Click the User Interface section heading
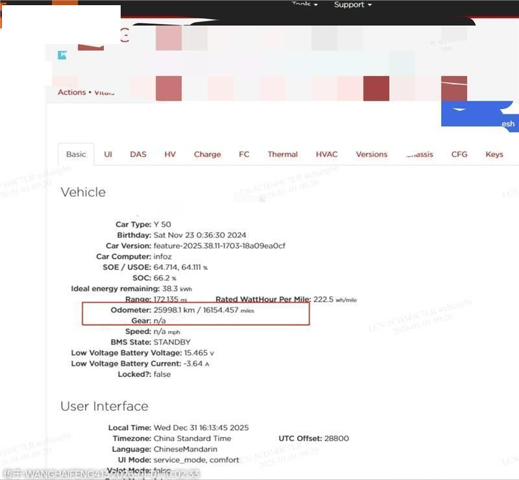 [104, 406]
